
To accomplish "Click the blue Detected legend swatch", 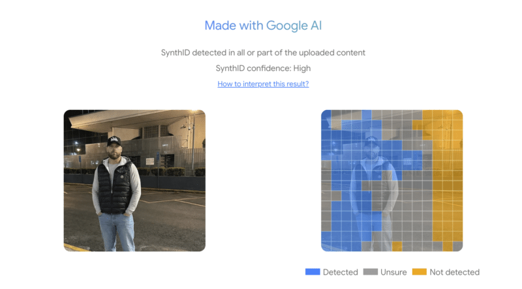I will click(313, 272).
